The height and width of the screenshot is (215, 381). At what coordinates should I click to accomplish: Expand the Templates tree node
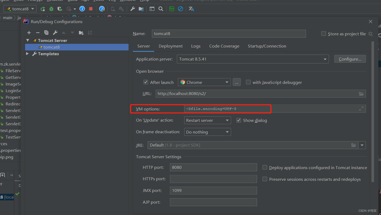pos(27,54)
